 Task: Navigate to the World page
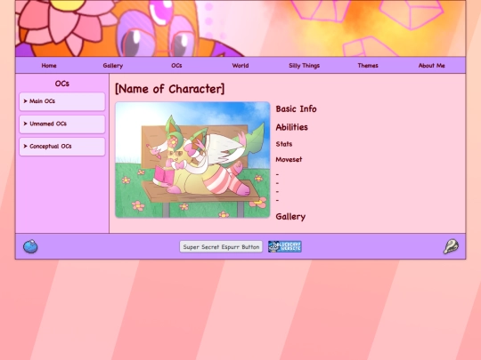coord(240,66)
